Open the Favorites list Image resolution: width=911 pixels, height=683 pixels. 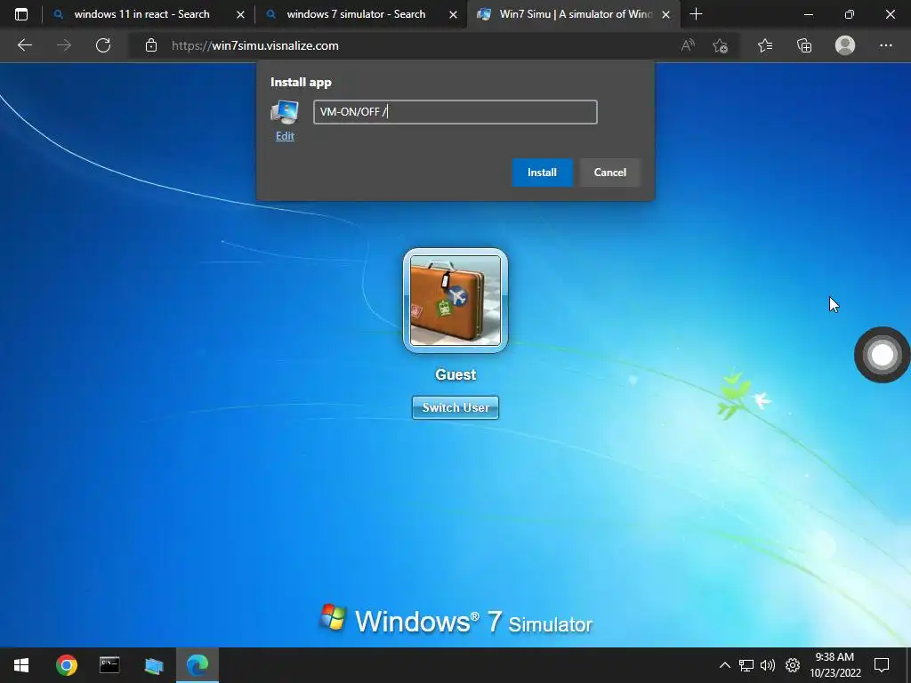click(765, 45)
